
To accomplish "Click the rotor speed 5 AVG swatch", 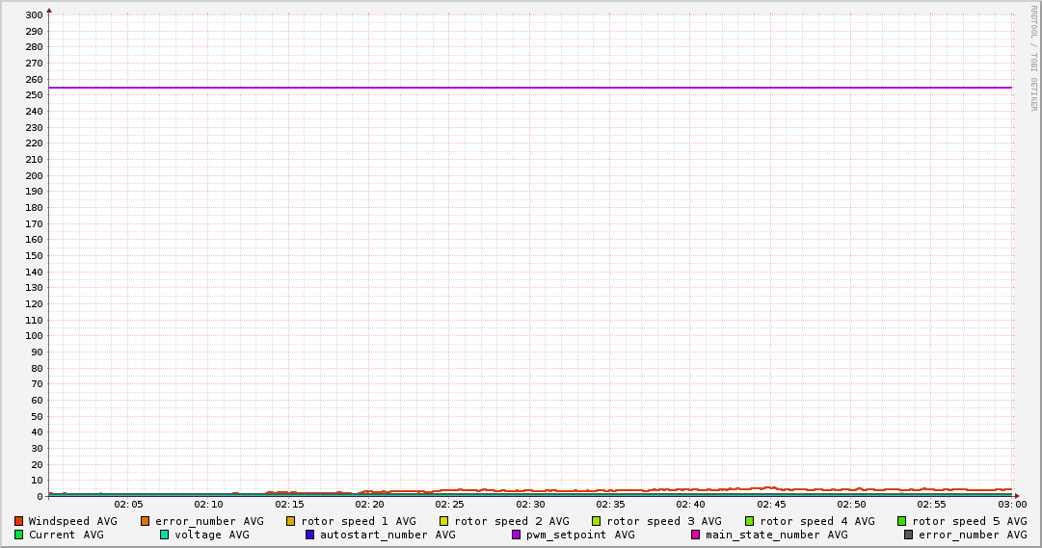I will point(902,521).
